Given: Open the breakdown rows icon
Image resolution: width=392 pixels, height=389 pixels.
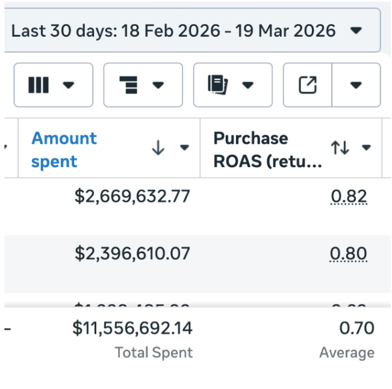Looking at the screenshot, I should (x=129, y=85).
